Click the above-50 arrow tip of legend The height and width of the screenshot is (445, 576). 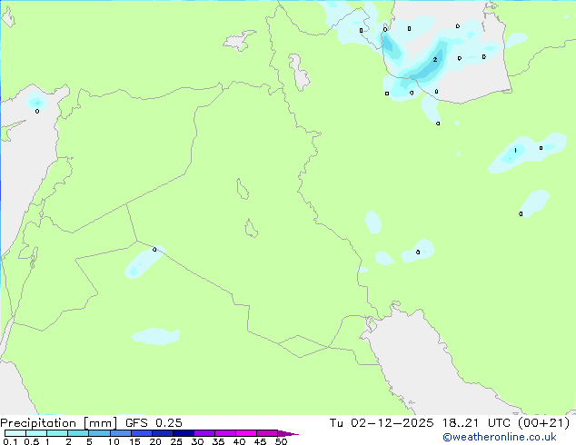tap(288, 433)
